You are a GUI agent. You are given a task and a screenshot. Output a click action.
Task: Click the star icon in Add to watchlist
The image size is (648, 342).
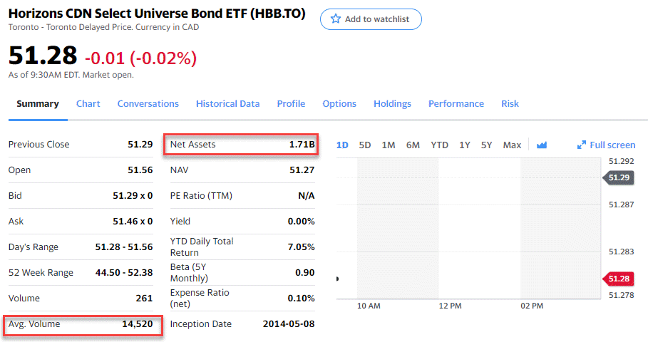335,19
